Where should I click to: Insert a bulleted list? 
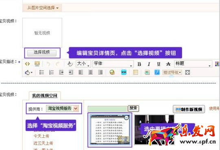(x=42, y=72)
